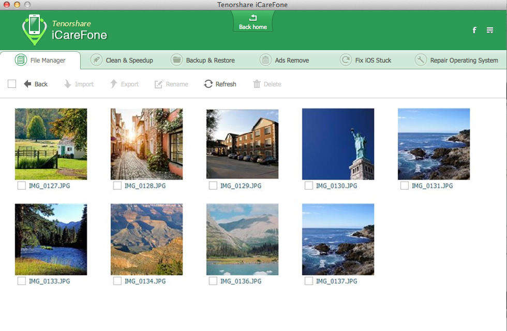The image size is (507, 331).
Task: Select the farm cottage thumbnail IMG_0127
Action: pos(51,144)
